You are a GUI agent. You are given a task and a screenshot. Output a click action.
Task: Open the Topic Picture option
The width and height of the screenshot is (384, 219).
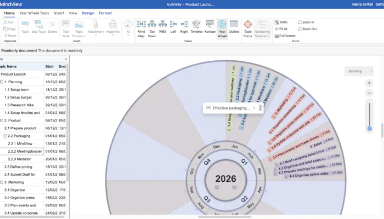click(79, 29)
